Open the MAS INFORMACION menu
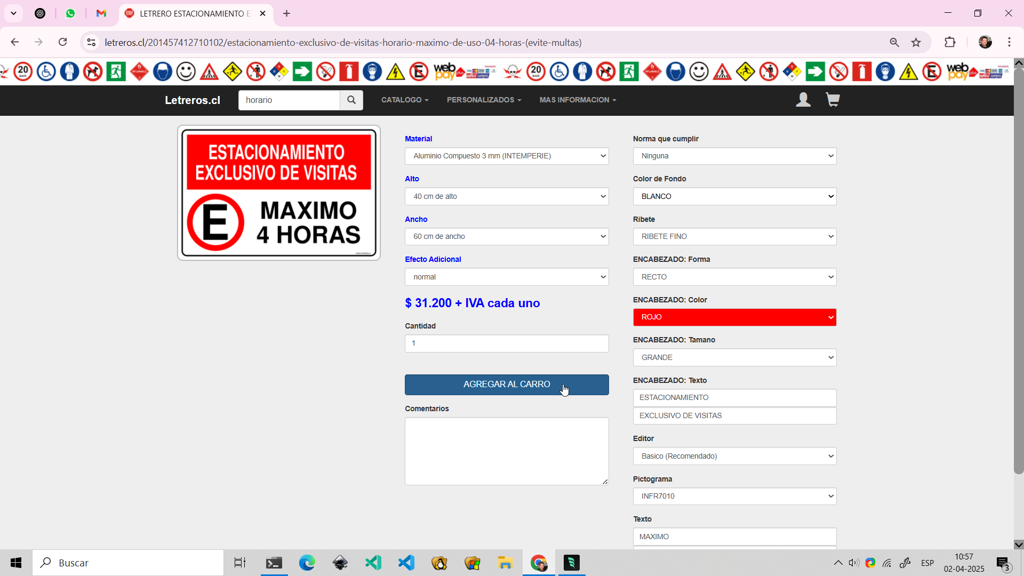This screenshot has height=576, width=1024. (x=578, y=100)
